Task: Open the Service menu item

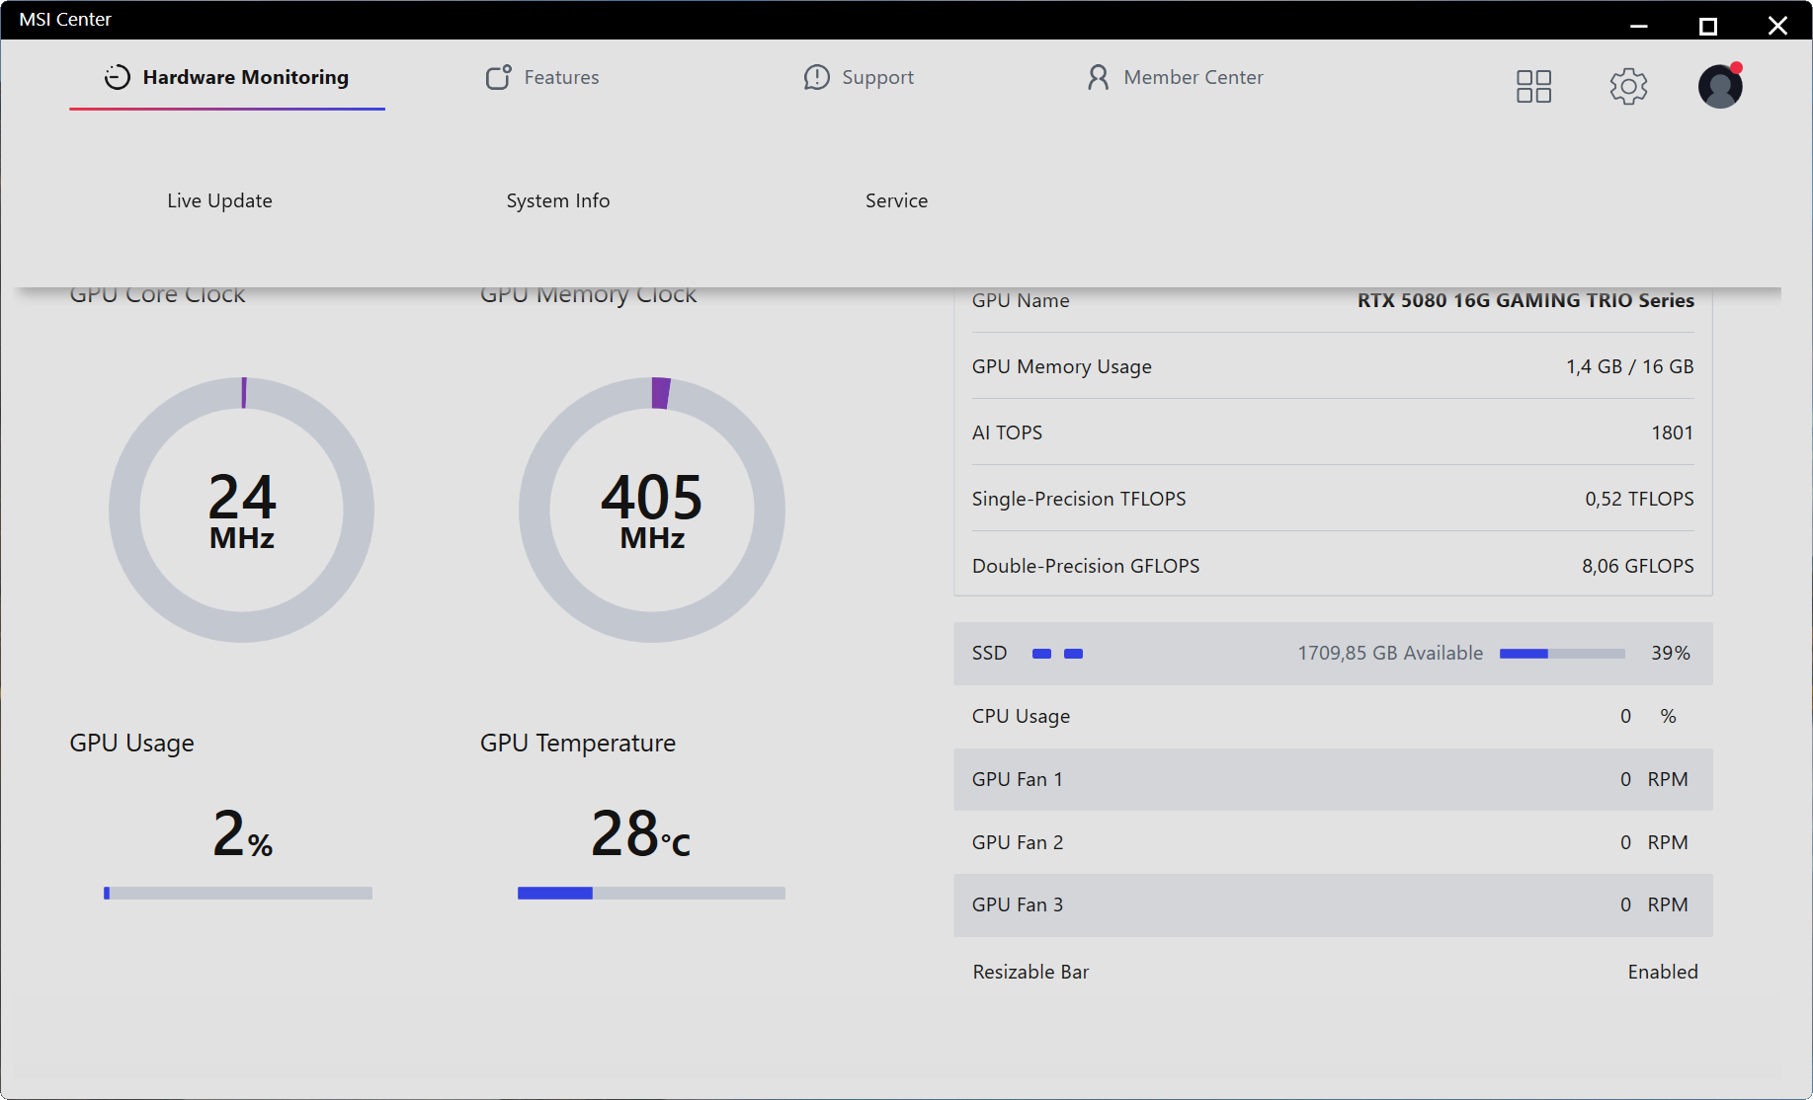Action: coord(897,200)
